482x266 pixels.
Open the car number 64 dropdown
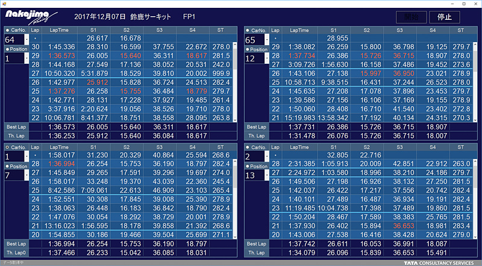27,40
